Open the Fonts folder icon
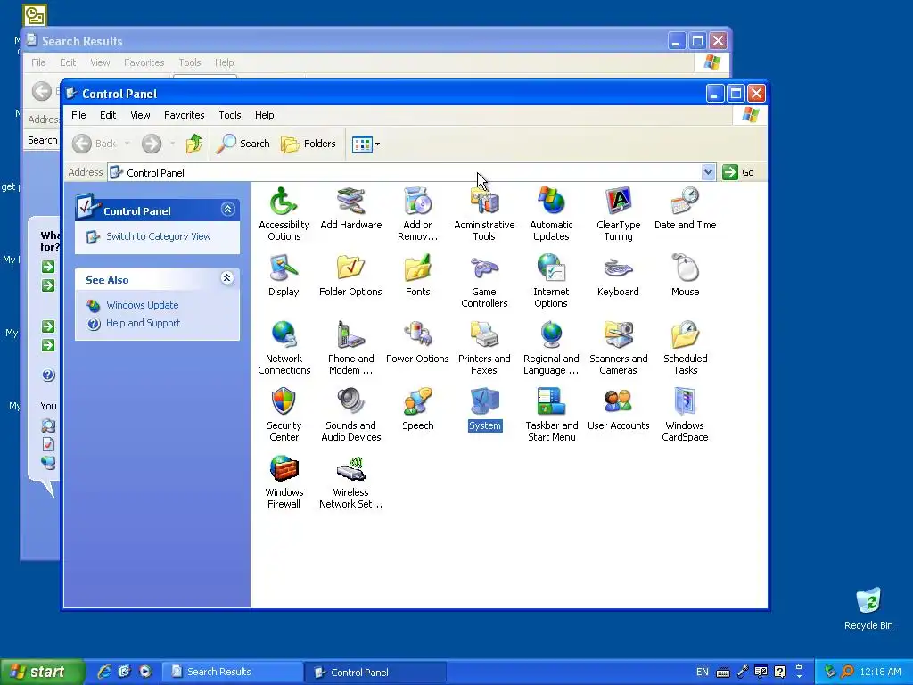Image resolution: width=913 pixels, height=685 pixels. [417, 268]
